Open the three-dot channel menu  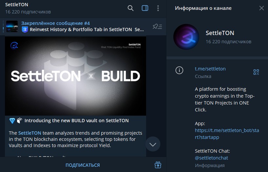(158, 8)
